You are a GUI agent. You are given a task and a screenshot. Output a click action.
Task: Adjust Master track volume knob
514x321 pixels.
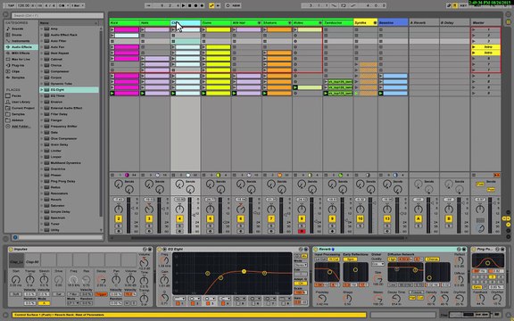pyautogui.click(x=480, y=209)
